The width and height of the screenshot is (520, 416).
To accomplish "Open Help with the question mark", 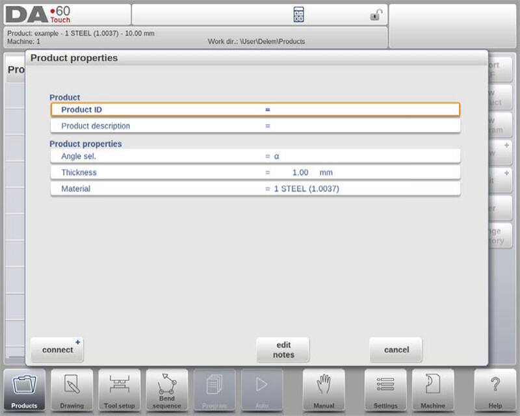I will coord(495,390).
